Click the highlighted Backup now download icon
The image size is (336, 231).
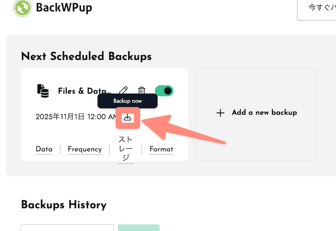(x=128, y=117)
